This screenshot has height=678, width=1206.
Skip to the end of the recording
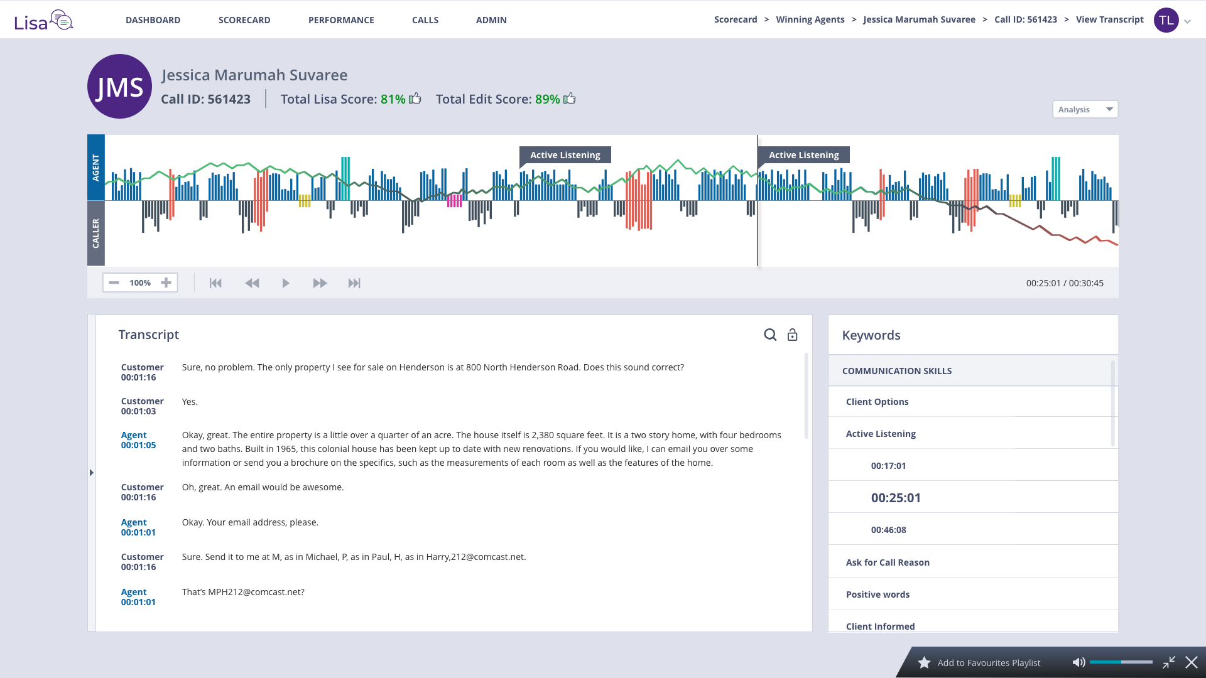(354, 283)
